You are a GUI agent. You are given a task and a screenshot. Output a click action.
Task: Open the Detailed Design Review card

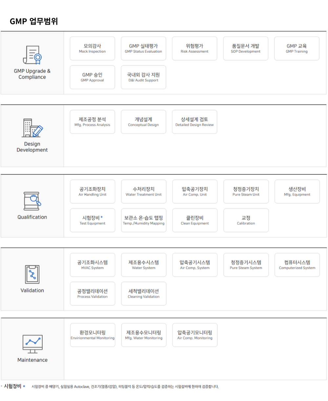pos(195,122)
